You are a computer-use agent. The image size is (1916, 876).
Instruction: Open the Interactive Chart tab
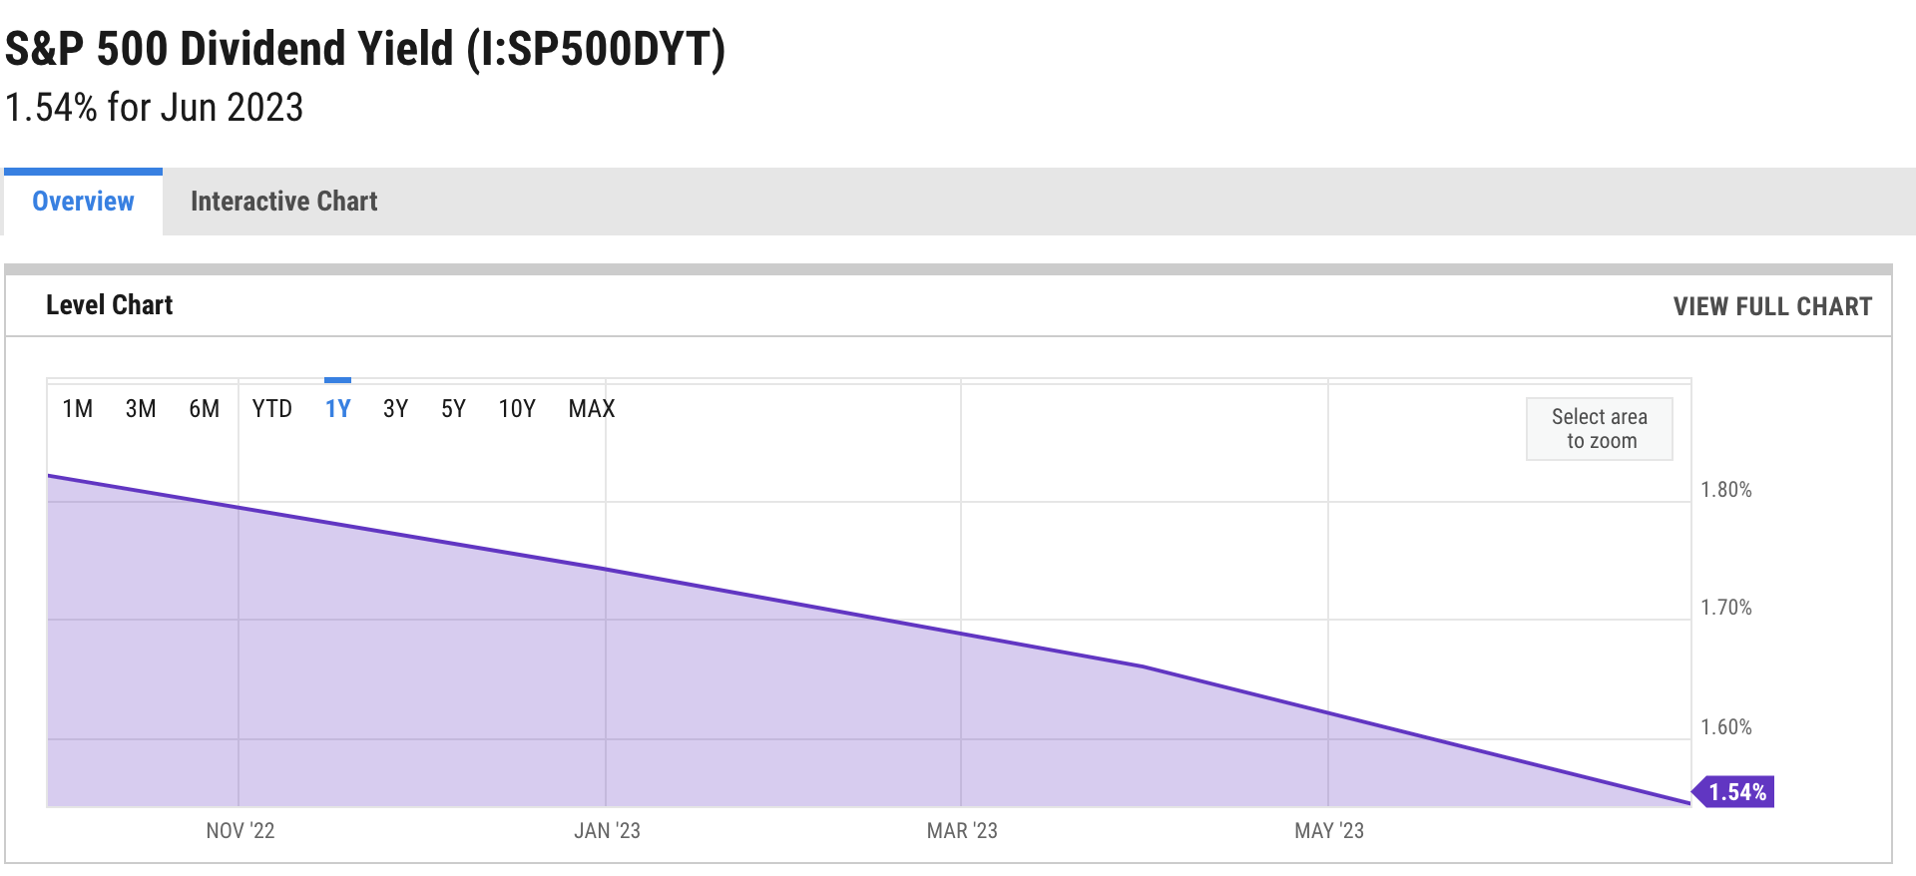pos(283,202)
